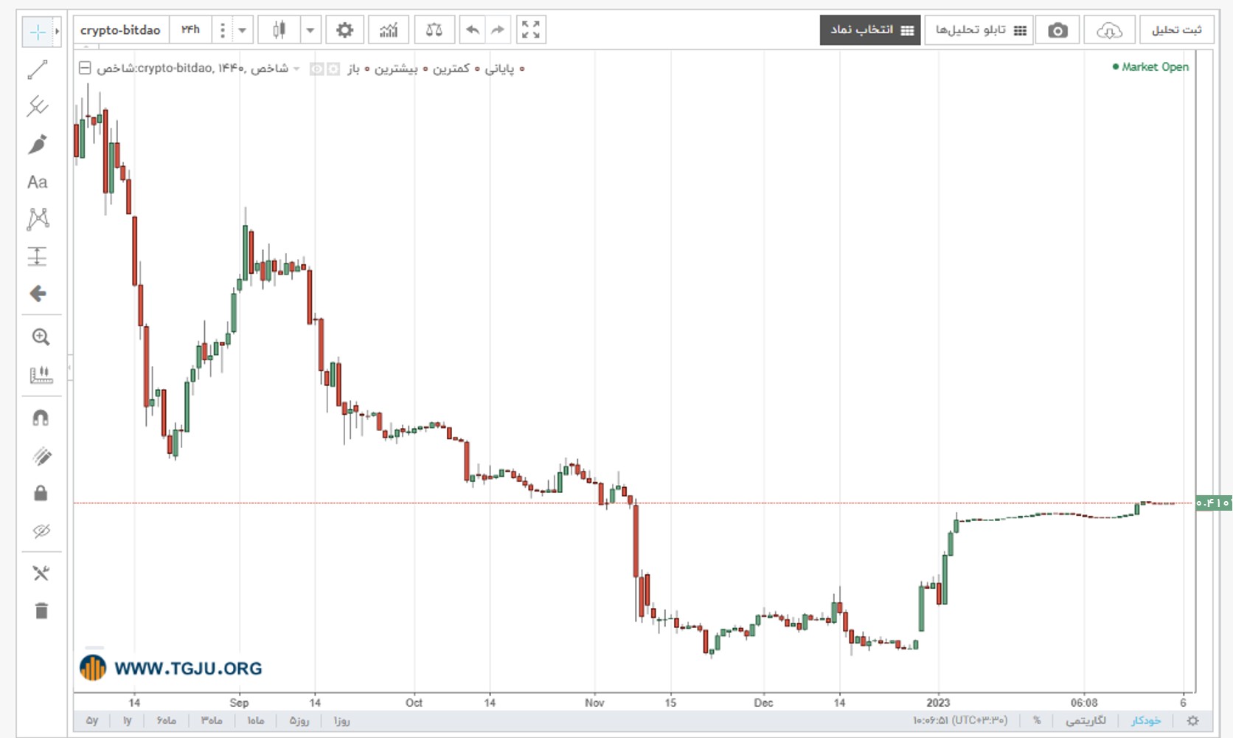
Task: Select the ۵روز time range
Action: click(299, 720)
